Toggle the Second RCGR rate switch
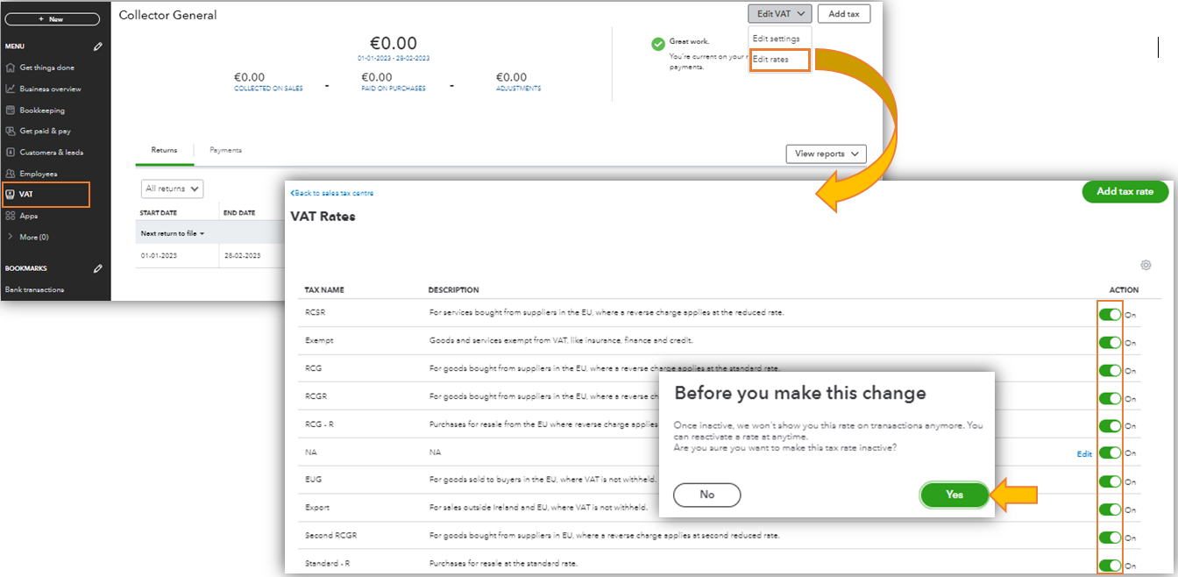The width and height of the screenshot is (1178, 577). click(1110, 538)
